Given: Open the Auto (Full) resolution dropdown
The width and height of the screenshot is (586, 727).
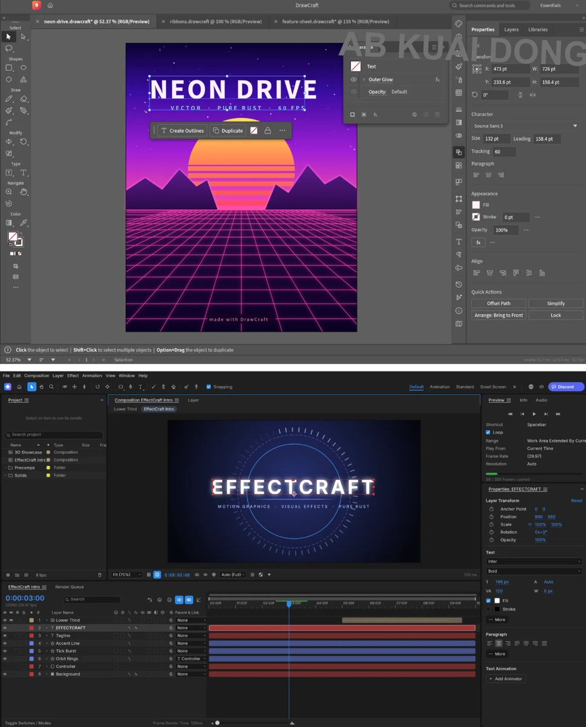Looking at the screenshot, I should [x=233, y=574].
